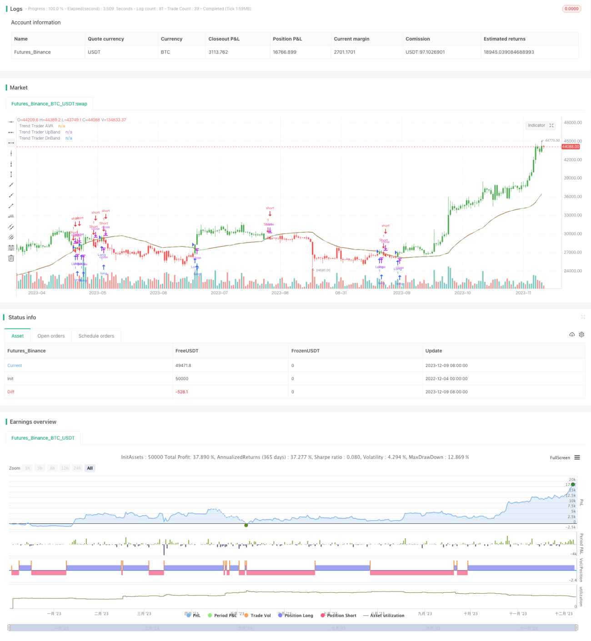Click the Estimated returns value 18945.039084688993
This screenshot has width=591, height=641.
[509, 52]
